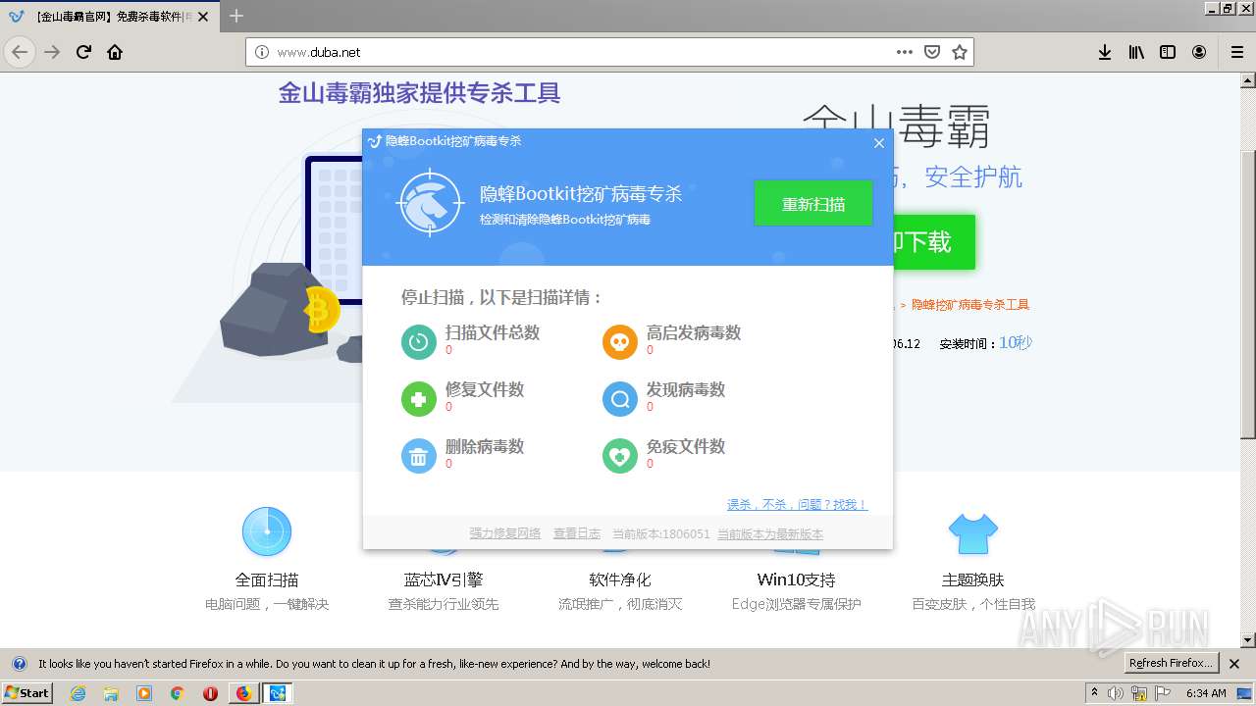The height and width of the screenshot is (706, 1256).
Task: Launch Opera from the taskbar
Action: click(x=210, y=693)
